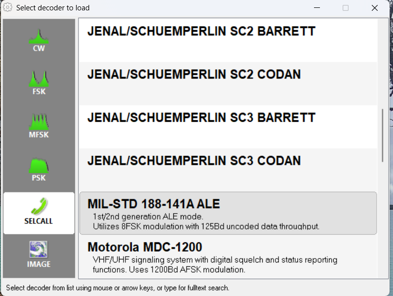Click the MFSK label in sidebar
Viewport: 393px width, 296px height.
[39, 135]
